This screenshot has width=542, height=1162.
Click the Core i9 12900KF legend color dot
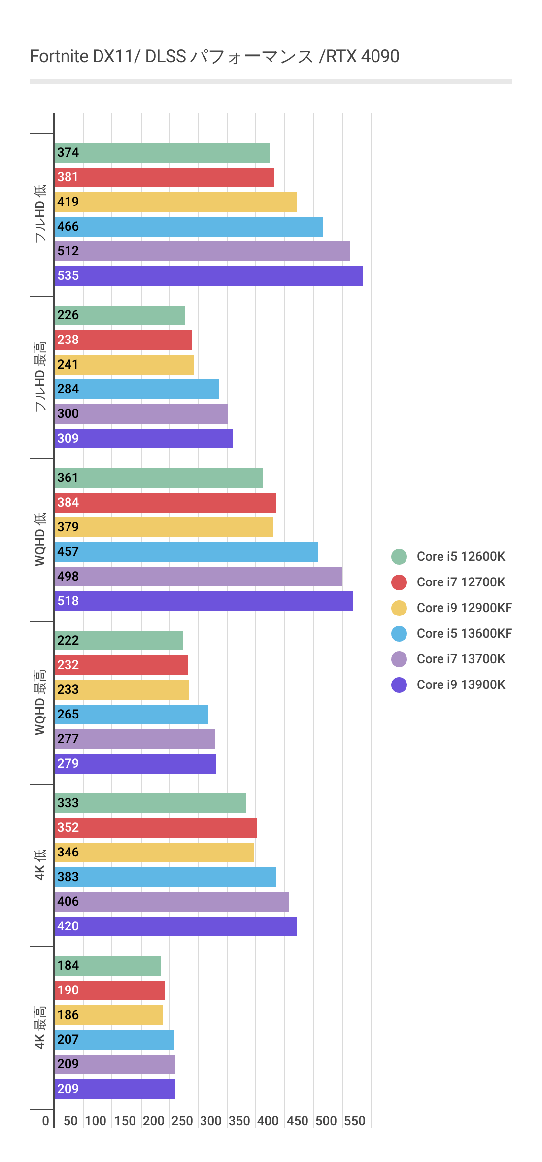click(x=399, y=608)
